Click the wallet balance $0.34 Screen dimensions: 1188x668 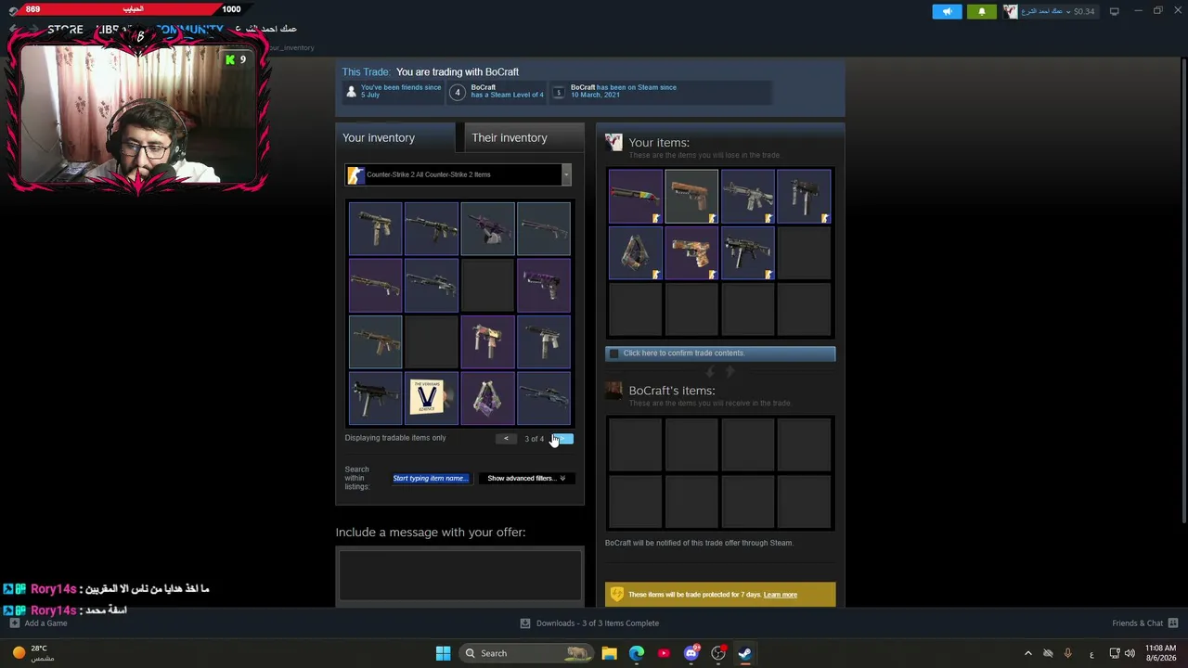(x=1084, y=11)
